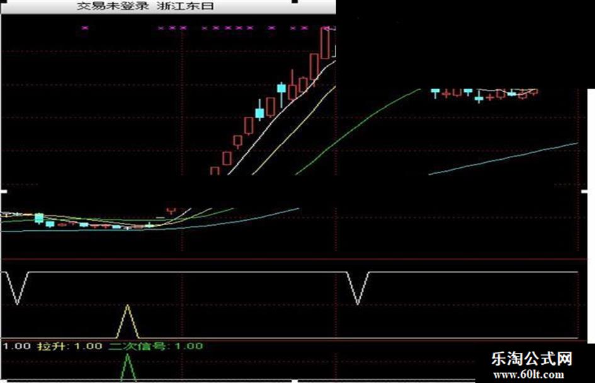Click the yellow 拉升 spike in the indicator panel
The width and height of the screenshot is (595, 383).
pos(127,321)
